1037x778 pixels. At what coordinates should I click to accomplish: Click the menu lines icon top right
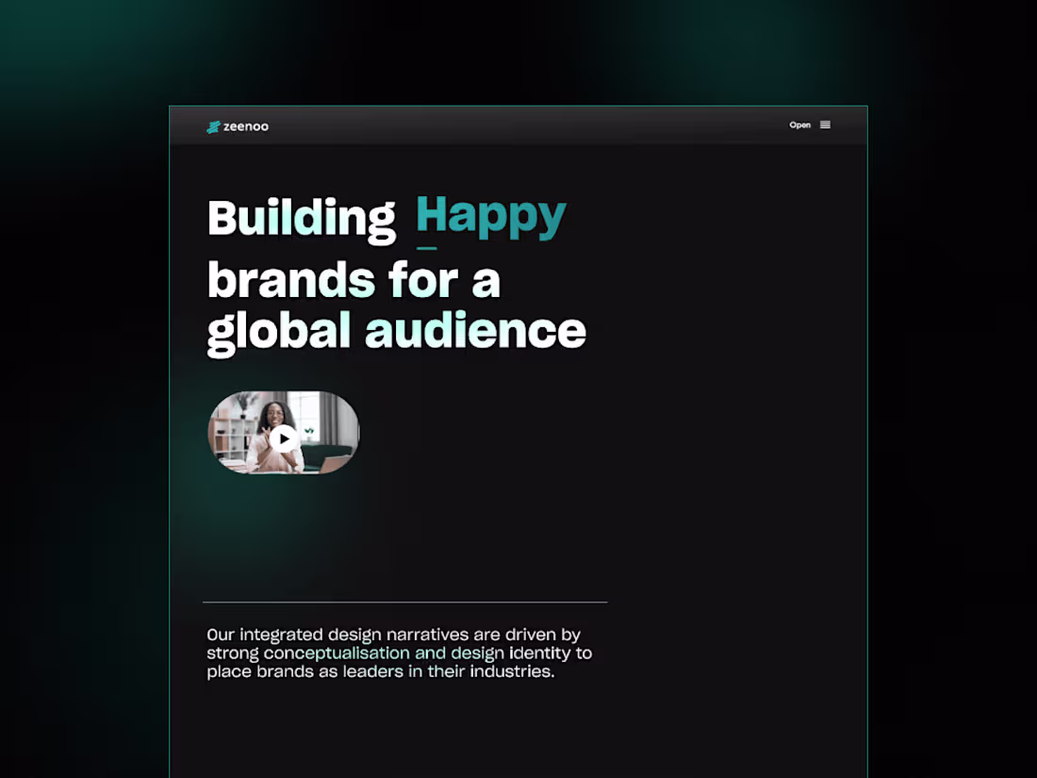tap(826, 124)
